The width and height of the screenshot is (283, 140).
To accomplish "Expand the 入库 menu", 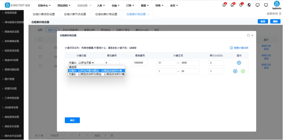I will click(101, 6).
